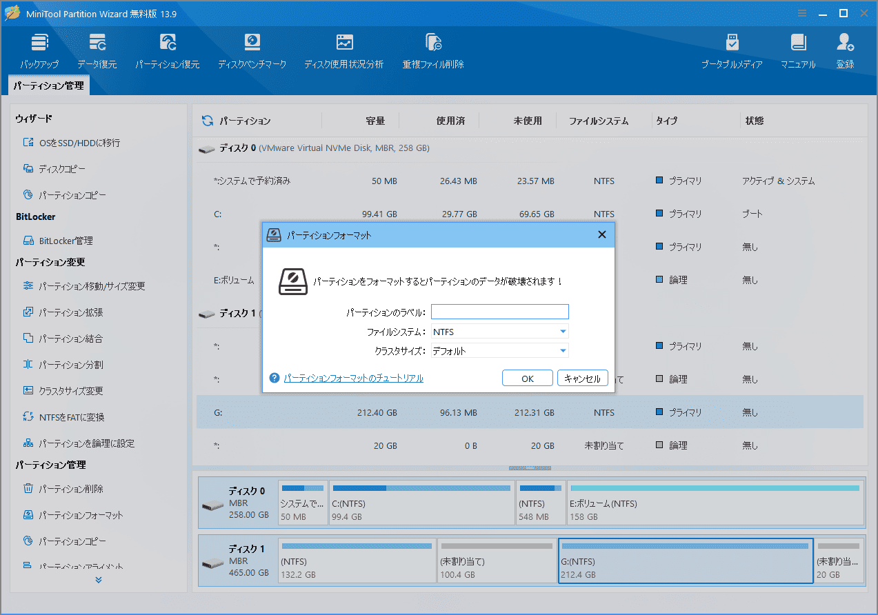This screenshot has height=615, width=878.
Task: Open the クラスタサイズ デフォルト dropdown
Action: (499, 351)
